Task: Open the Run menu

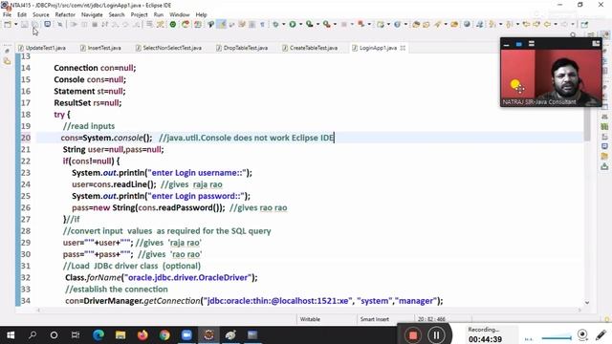Action: [159, 14]
